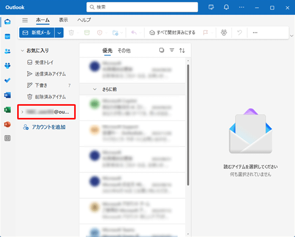The height and width of the screenshot is (237, 295).
Task: Click the Undo icon in toolbar
Action: [239, 33]
